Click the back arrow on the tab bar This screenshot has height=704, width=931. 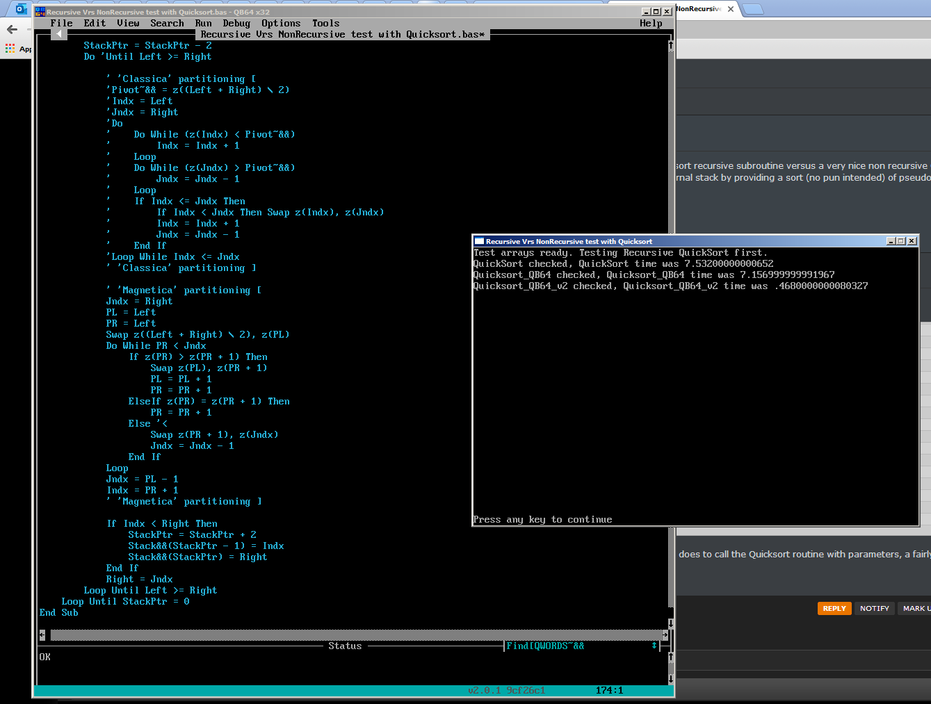59,34
